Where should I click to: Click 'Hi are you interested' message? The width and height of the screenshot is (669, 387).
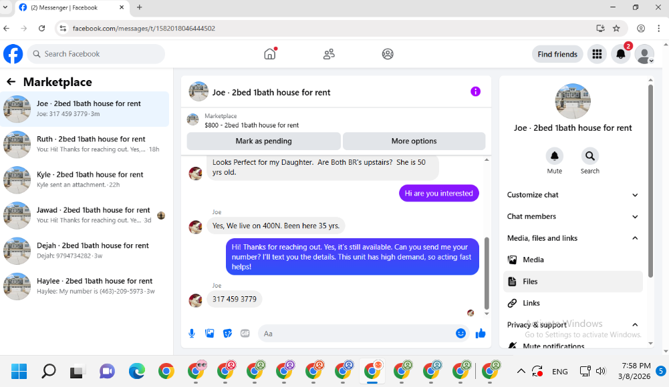point(438,193)
